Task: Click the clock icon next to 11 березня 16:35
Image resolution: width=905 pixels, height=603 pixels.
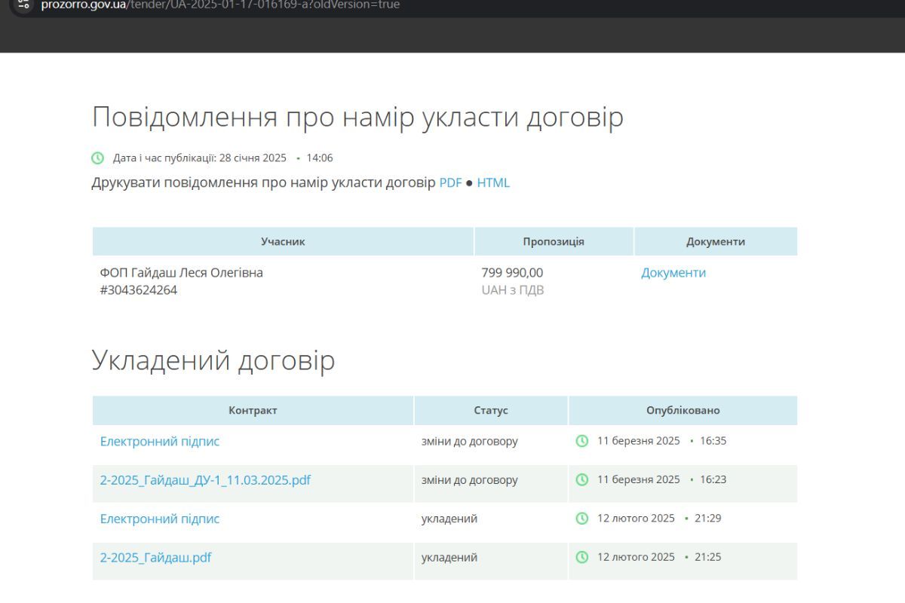Action: pos(582,441)
